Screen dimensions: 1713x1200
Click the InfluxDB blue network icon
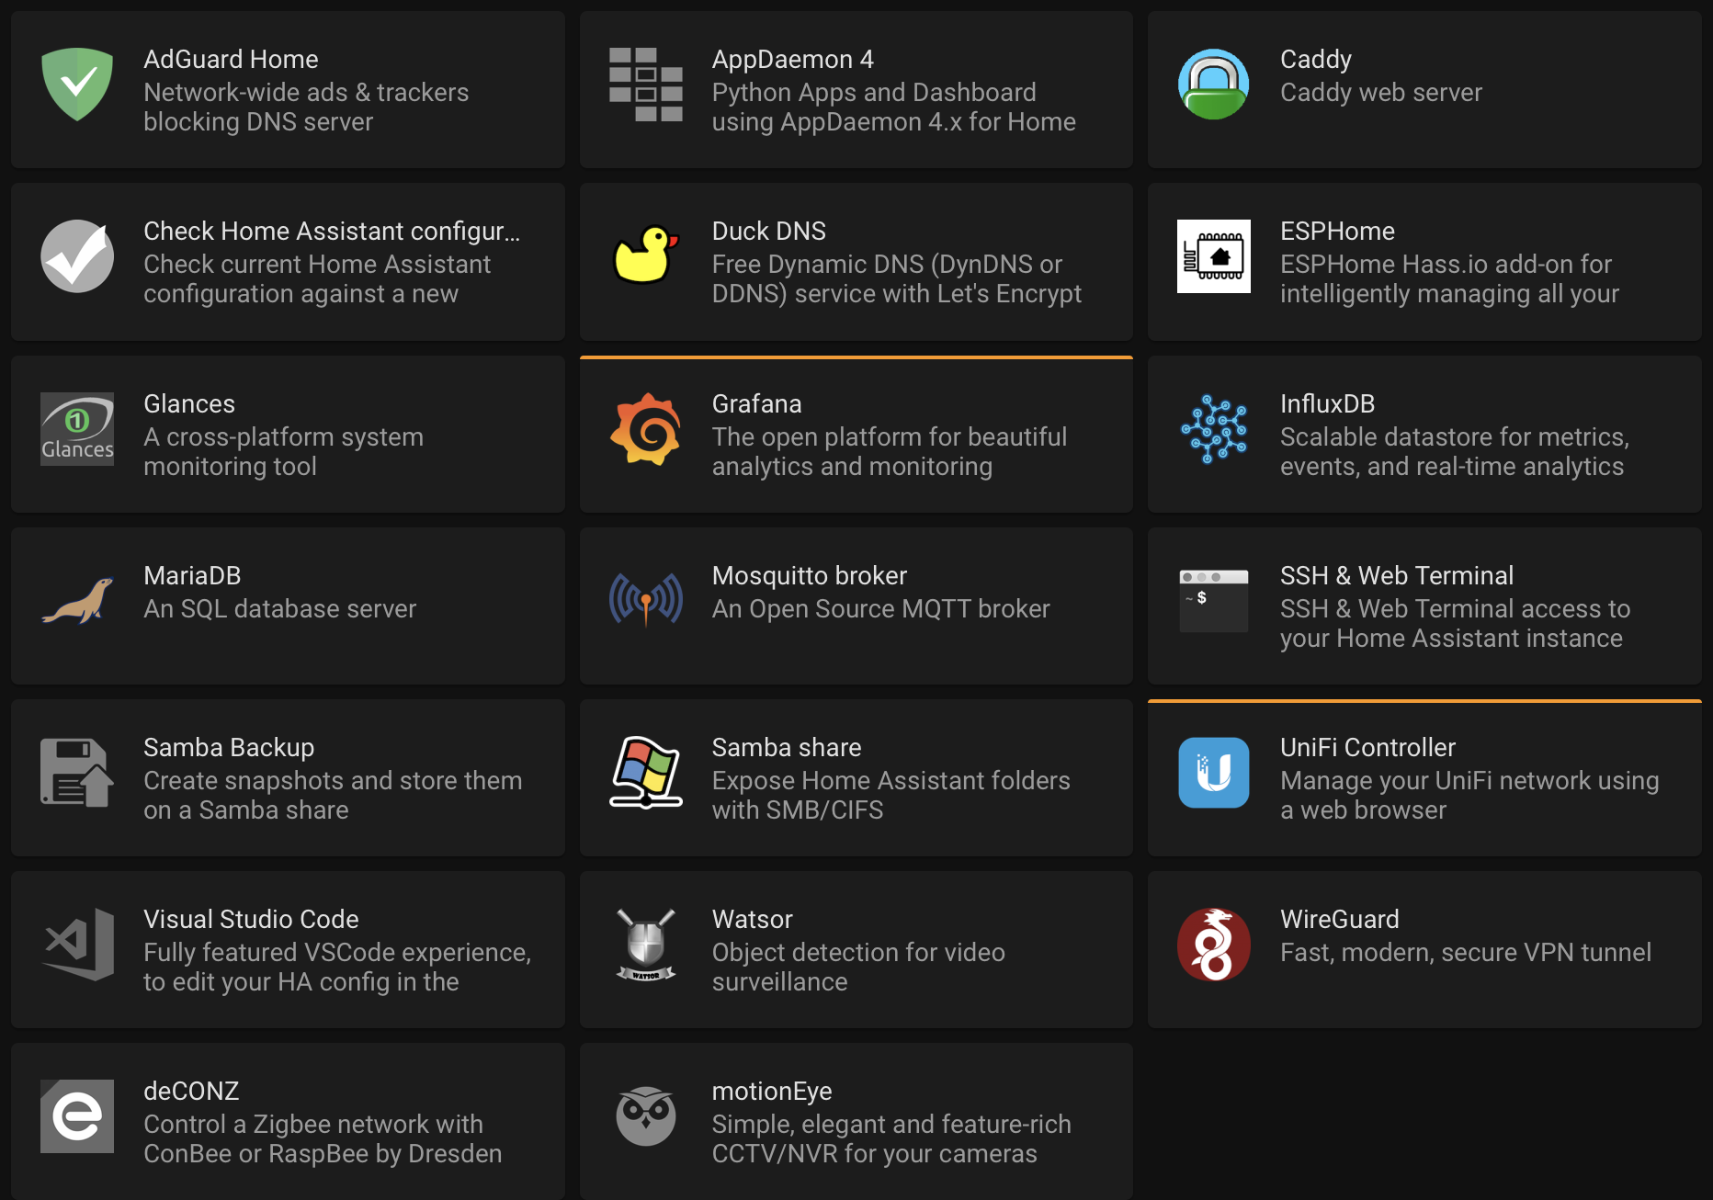(1213, 429)
